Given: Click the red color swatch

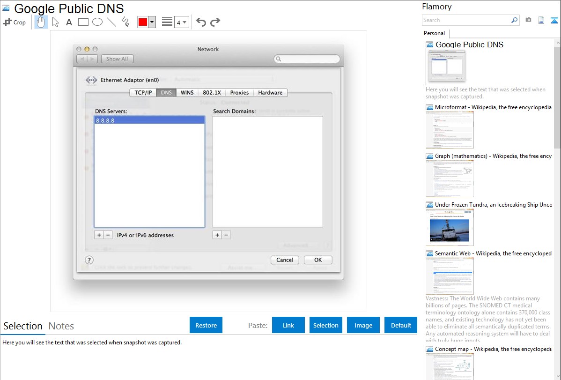Looking at the screenshot, I should click(x=143, y=22).
